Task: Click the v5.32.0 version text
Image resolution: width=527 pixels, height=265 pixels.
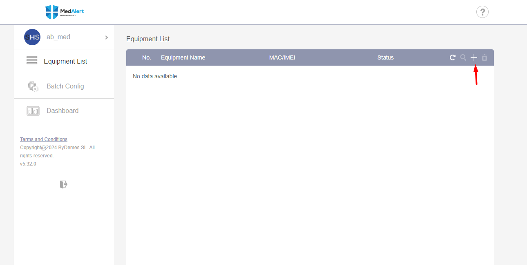Action: 28,164
